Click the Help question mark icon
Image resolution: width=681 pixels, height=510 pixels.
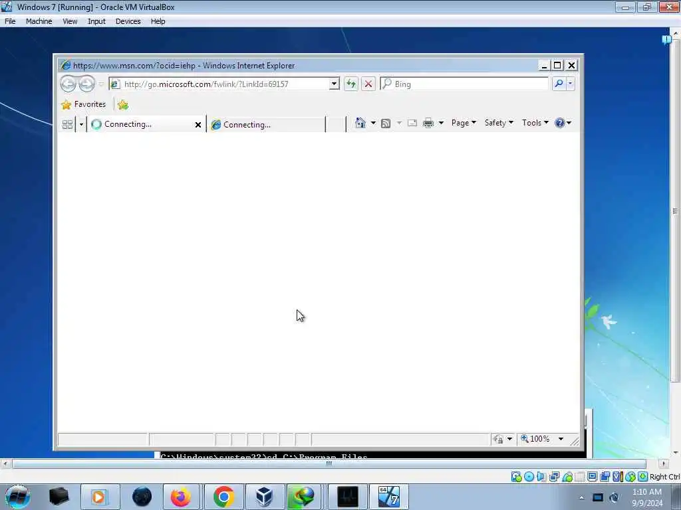(560, 123)
